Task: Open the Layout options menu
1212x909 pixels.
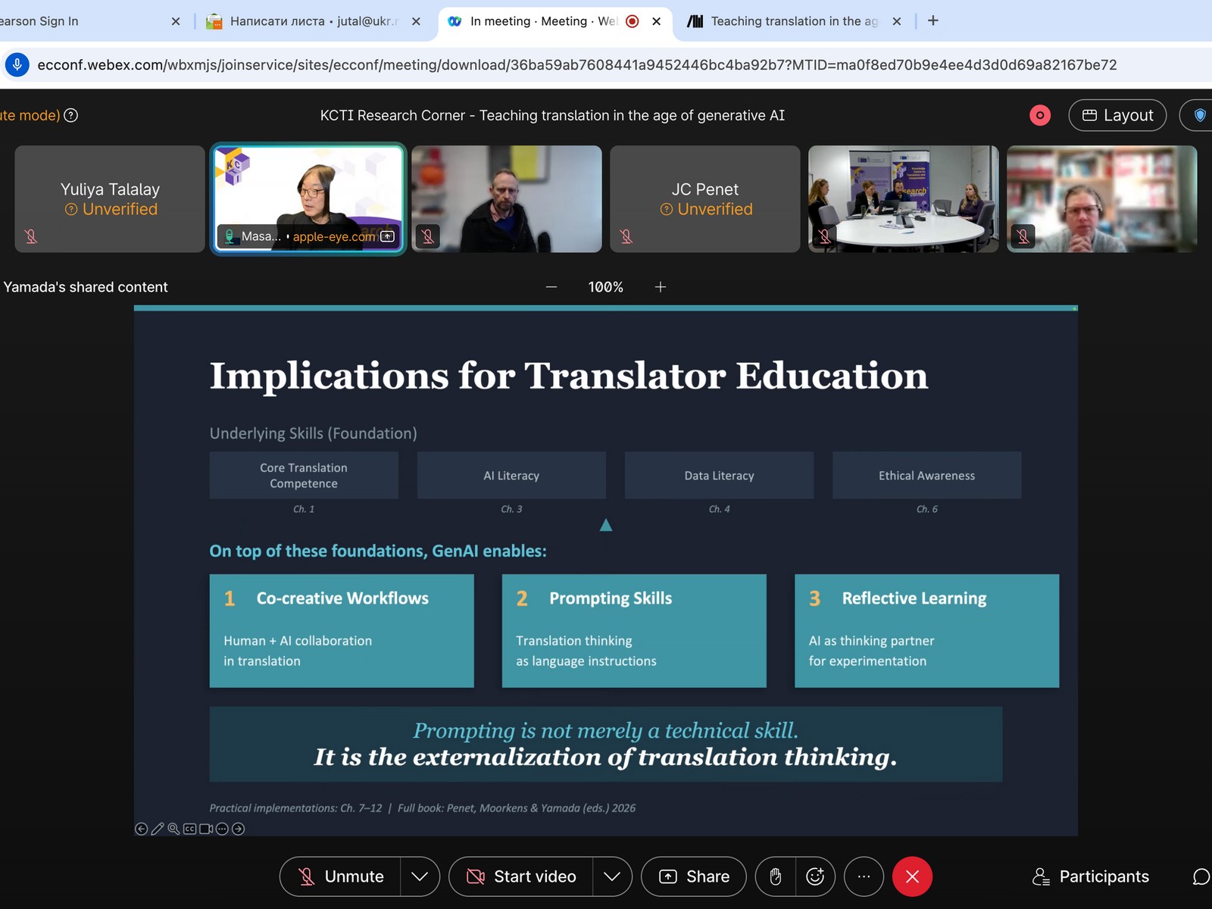Action: 1117,115
